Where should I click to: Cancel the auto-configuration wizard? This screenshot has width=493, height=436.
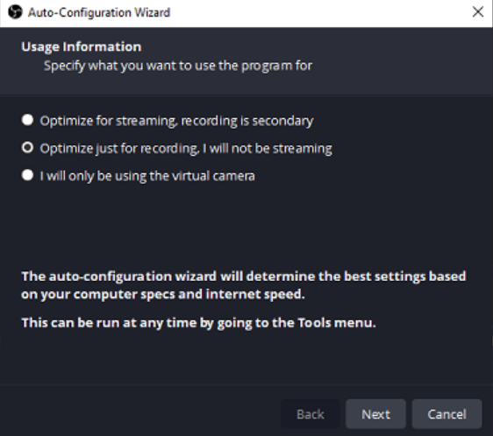447,414
